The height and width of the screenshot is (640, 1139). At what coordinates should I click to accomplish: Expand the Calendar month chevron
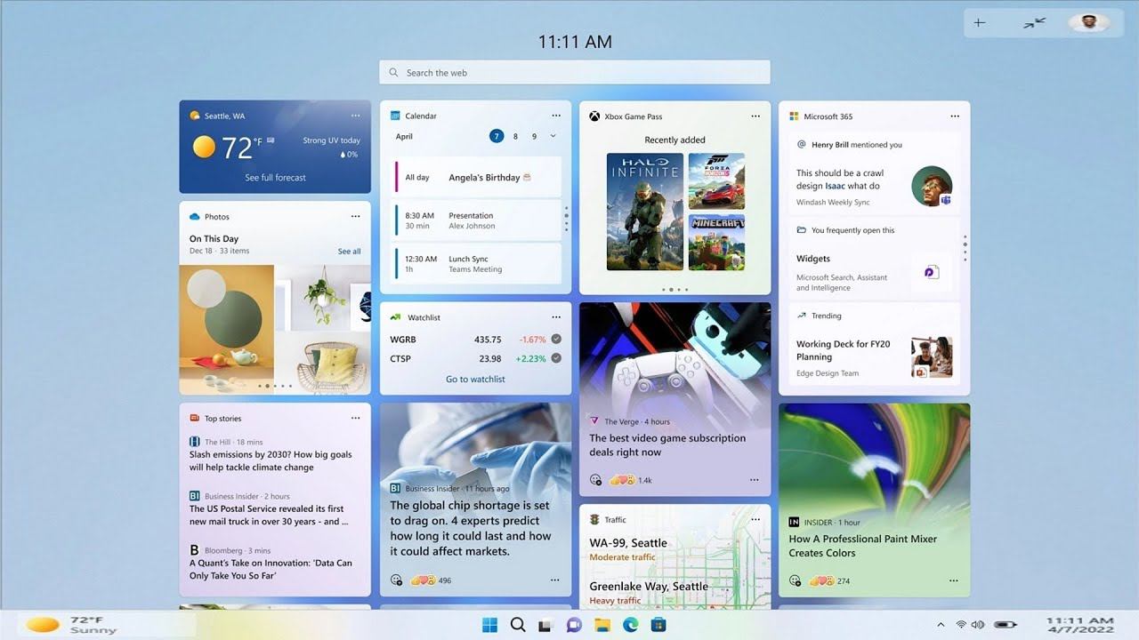point(553,136)
